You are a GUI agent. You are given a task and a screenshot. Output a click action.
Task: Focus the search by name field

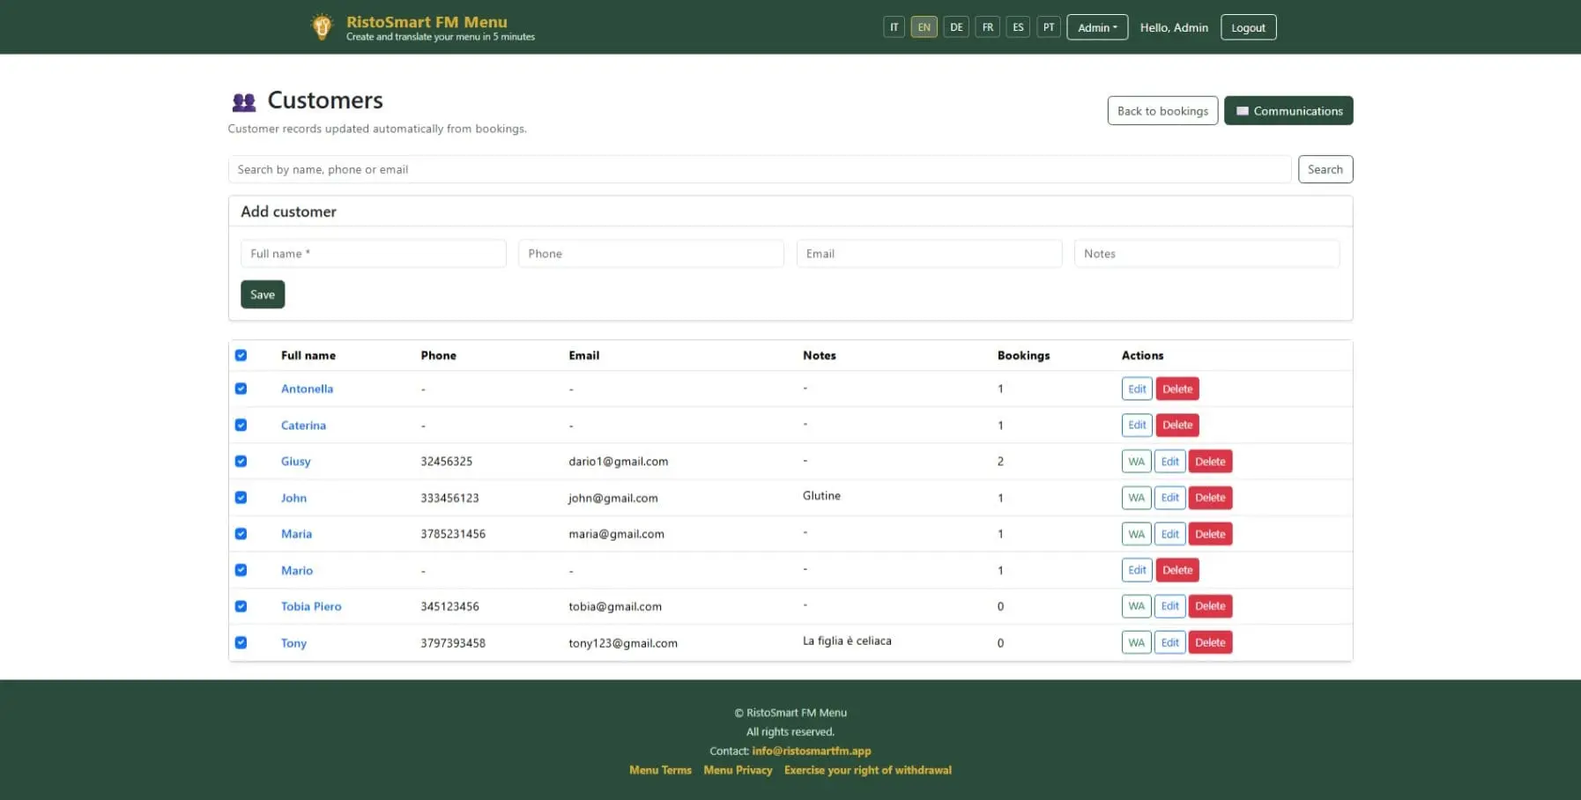pos(759,169)
